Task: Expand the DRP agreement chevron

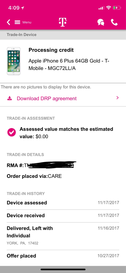Action: point(118,98)
